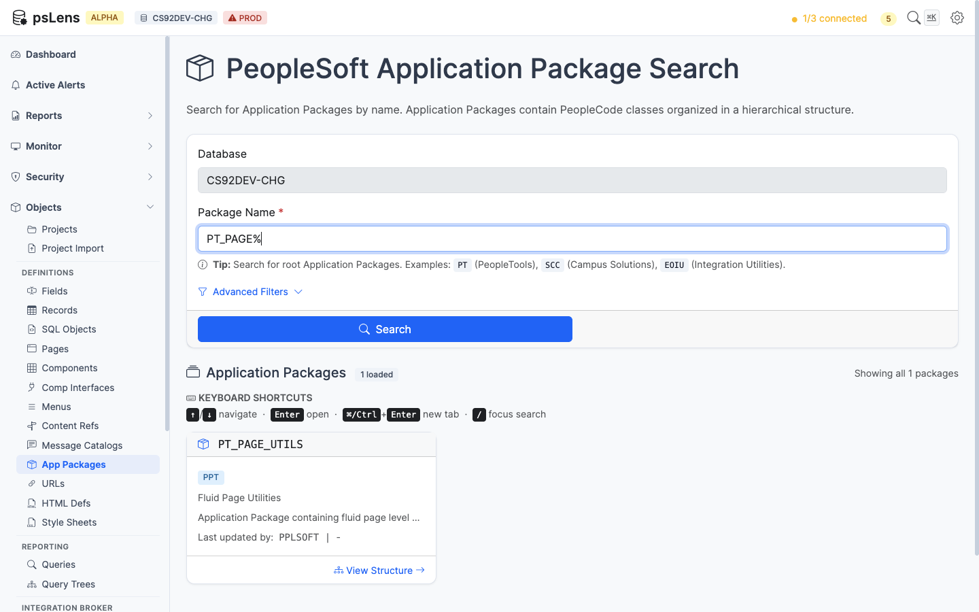Click the '1 loaded' badge
Viewport: 979px width, 612px height.
tap(377, 375)
